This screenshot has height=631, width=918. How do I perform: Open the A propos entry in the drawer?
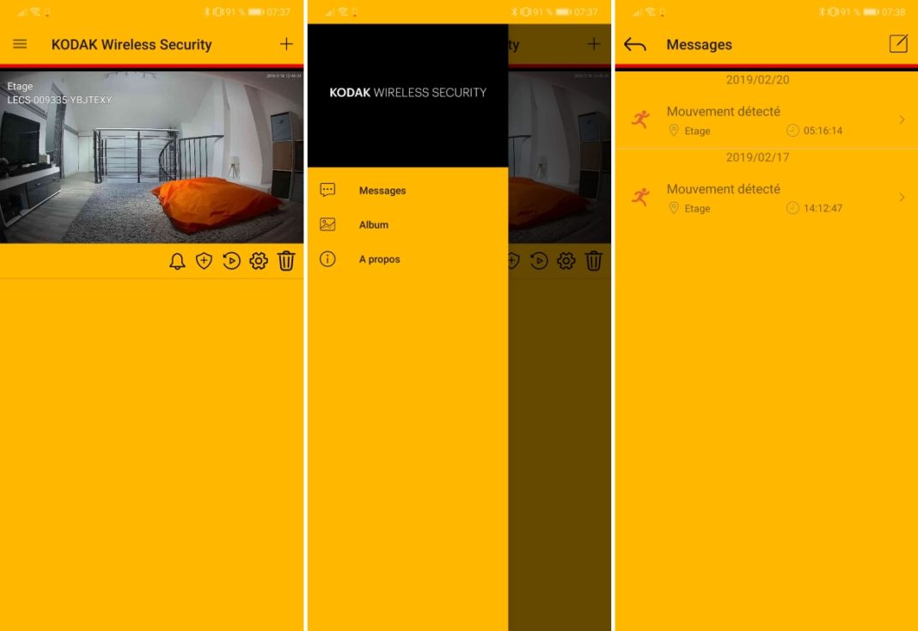(407, 260)
